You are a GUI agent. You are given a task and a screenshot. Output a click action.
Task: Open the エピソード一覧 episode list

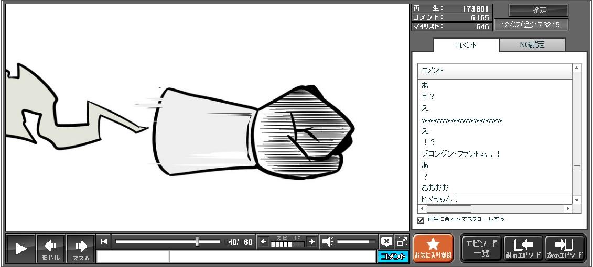[481, 248]
